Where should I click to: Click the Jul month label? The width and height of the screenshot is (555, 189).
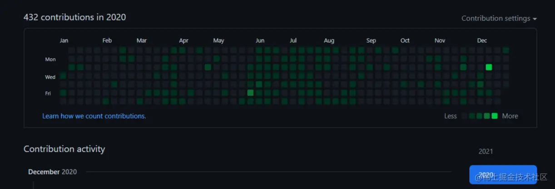tap(293, 40)
